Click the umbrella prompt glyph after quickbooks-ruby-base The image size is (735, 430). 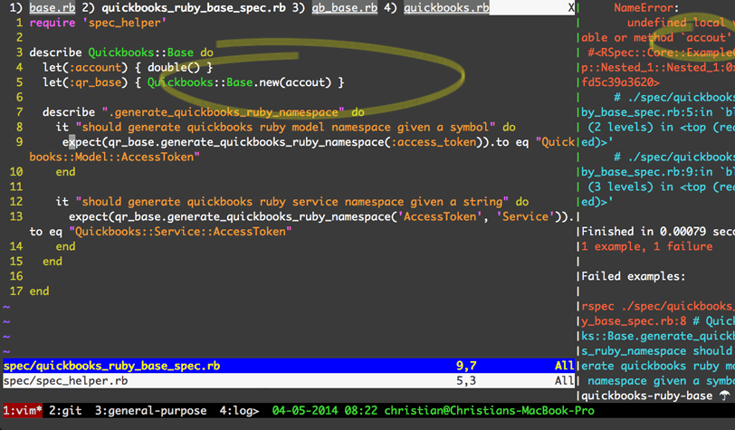coord(724,396)
